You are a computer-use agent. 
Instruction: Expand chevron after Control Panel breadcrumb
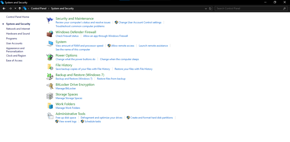[x=49, y=8]
